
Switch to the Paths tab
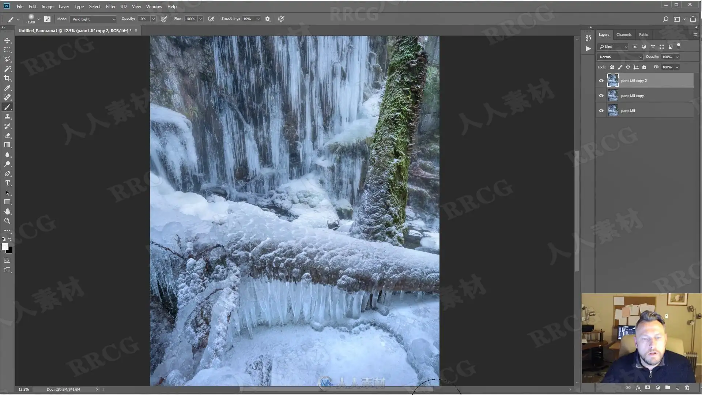[x=643, y=34]
